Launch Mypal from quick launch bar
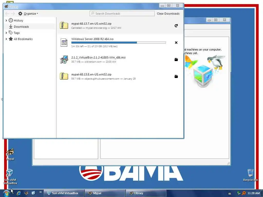 [26, 193]
